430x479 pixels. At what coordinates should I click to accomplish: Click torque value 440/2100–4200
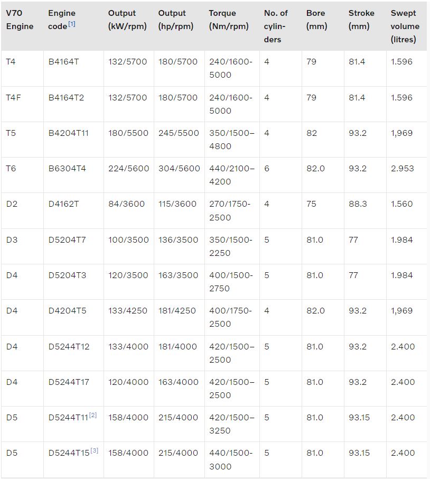click(x=231, y=175)
